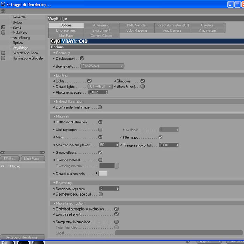Select Nuovo render setting entry
This screenshot has width=244, height=244.
point(15,166)
